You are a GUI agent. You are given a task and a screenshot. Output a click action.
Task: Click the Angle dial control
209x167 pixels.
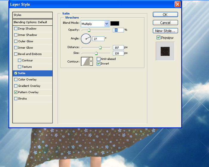(86, 38)
